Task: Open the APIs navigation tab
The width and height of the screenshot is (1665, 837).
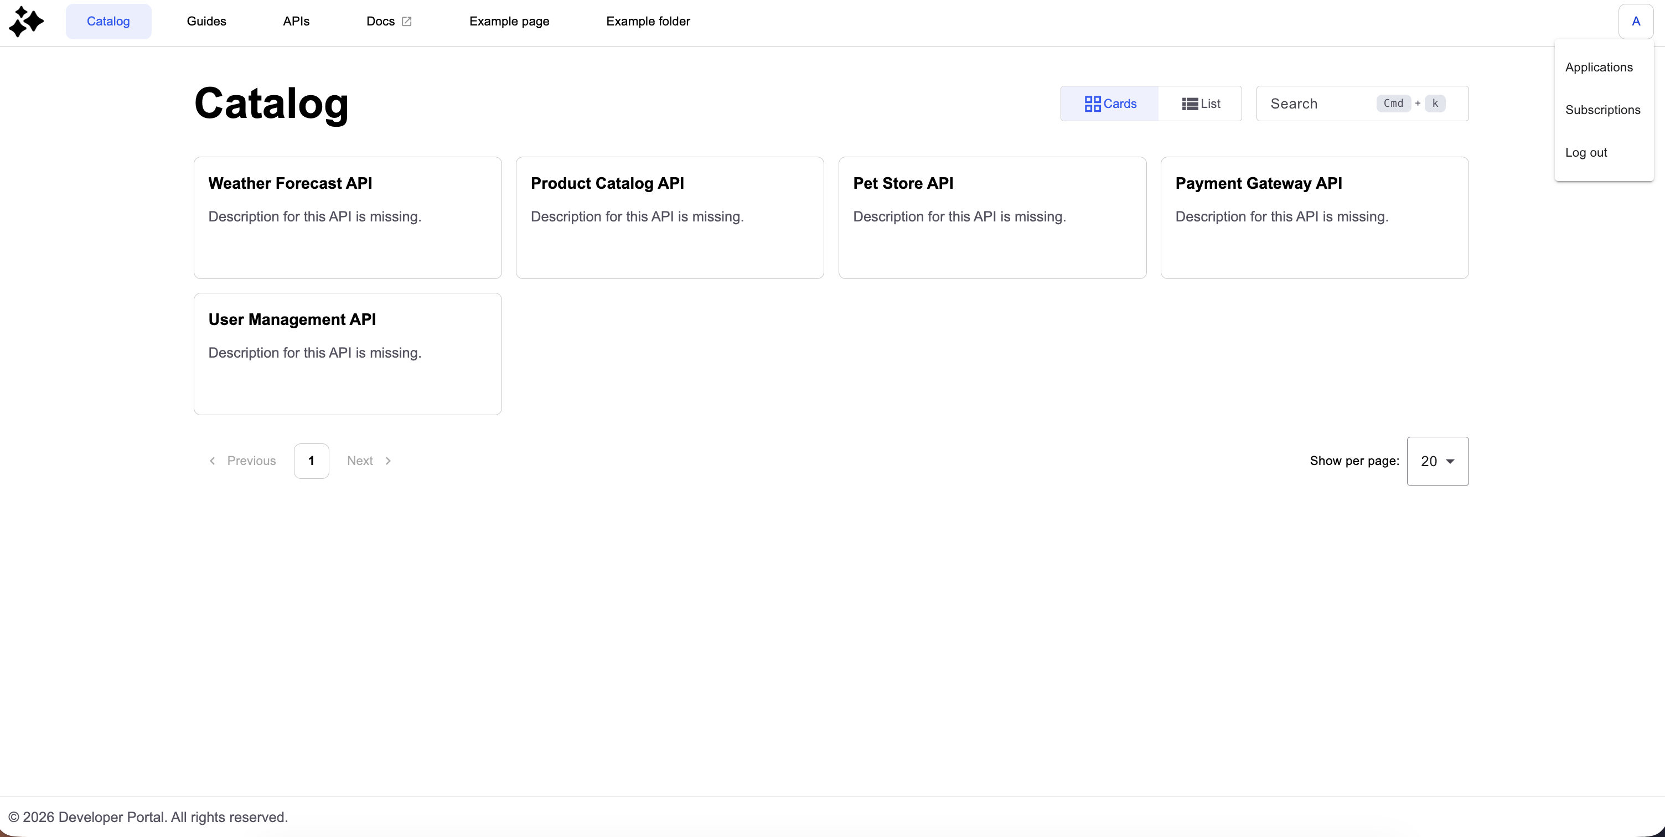Action: pyautogui.click(x=296, y=22)
